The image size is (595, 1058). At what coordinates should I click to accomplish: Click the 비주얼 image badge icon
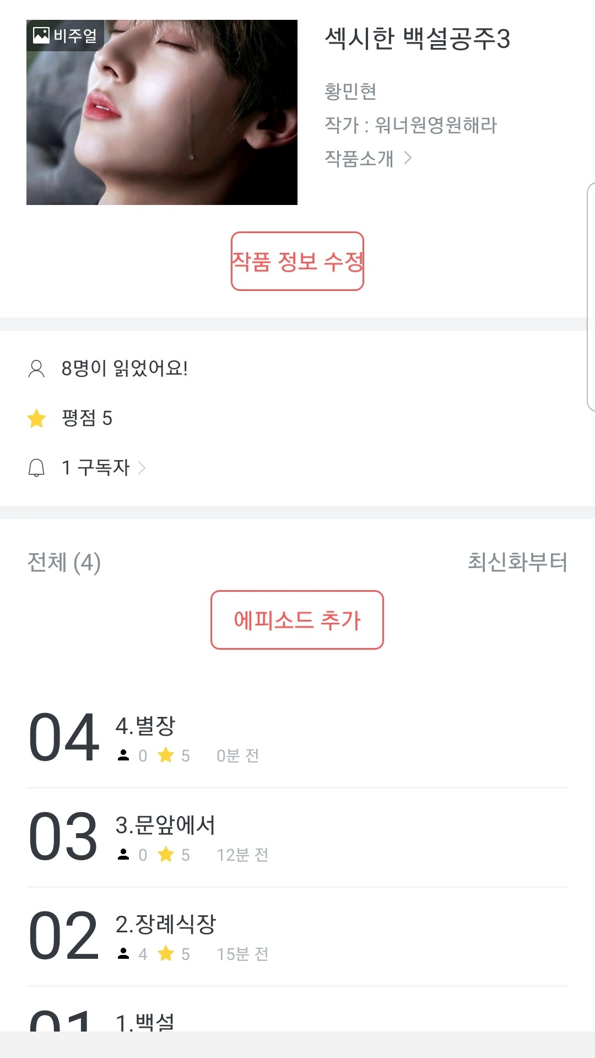pyautogui.click(x=41, y=35)
